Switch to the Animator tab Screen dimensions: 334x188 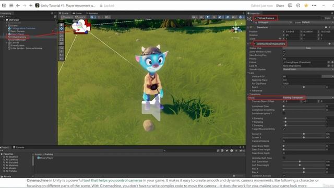coord(92,13)
